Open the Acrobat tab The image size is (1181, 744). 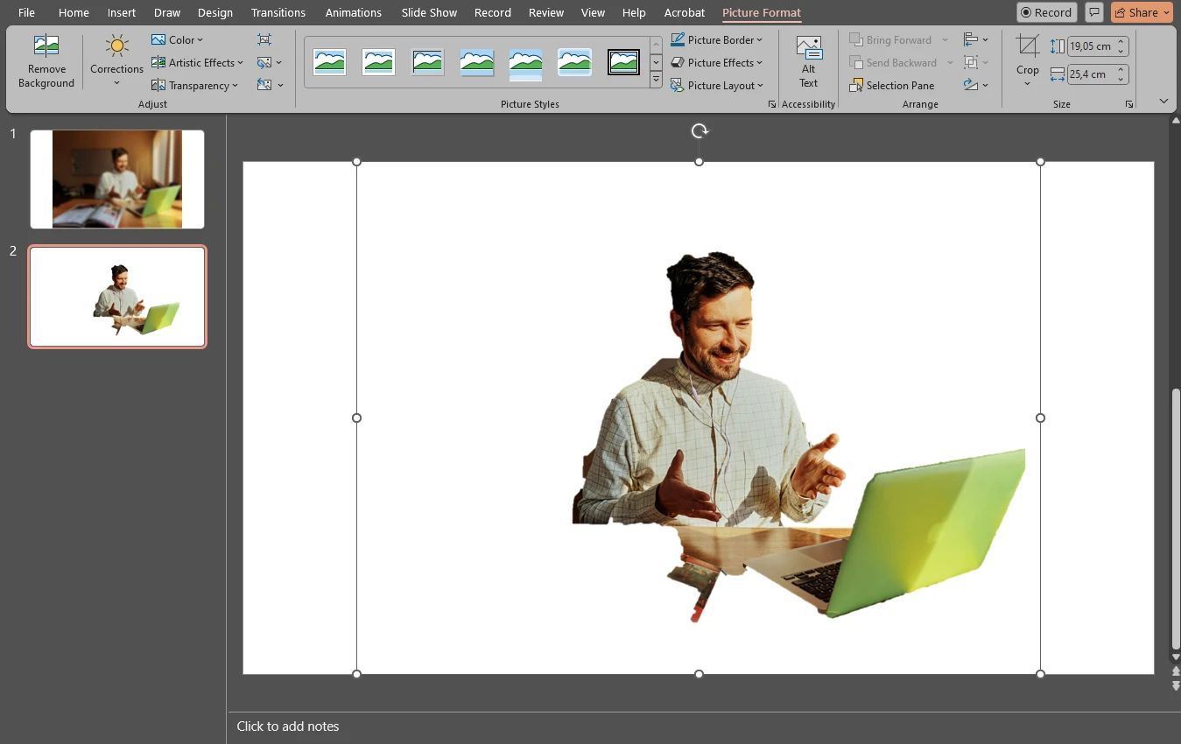pyautogui.click(x=685, y=12)
